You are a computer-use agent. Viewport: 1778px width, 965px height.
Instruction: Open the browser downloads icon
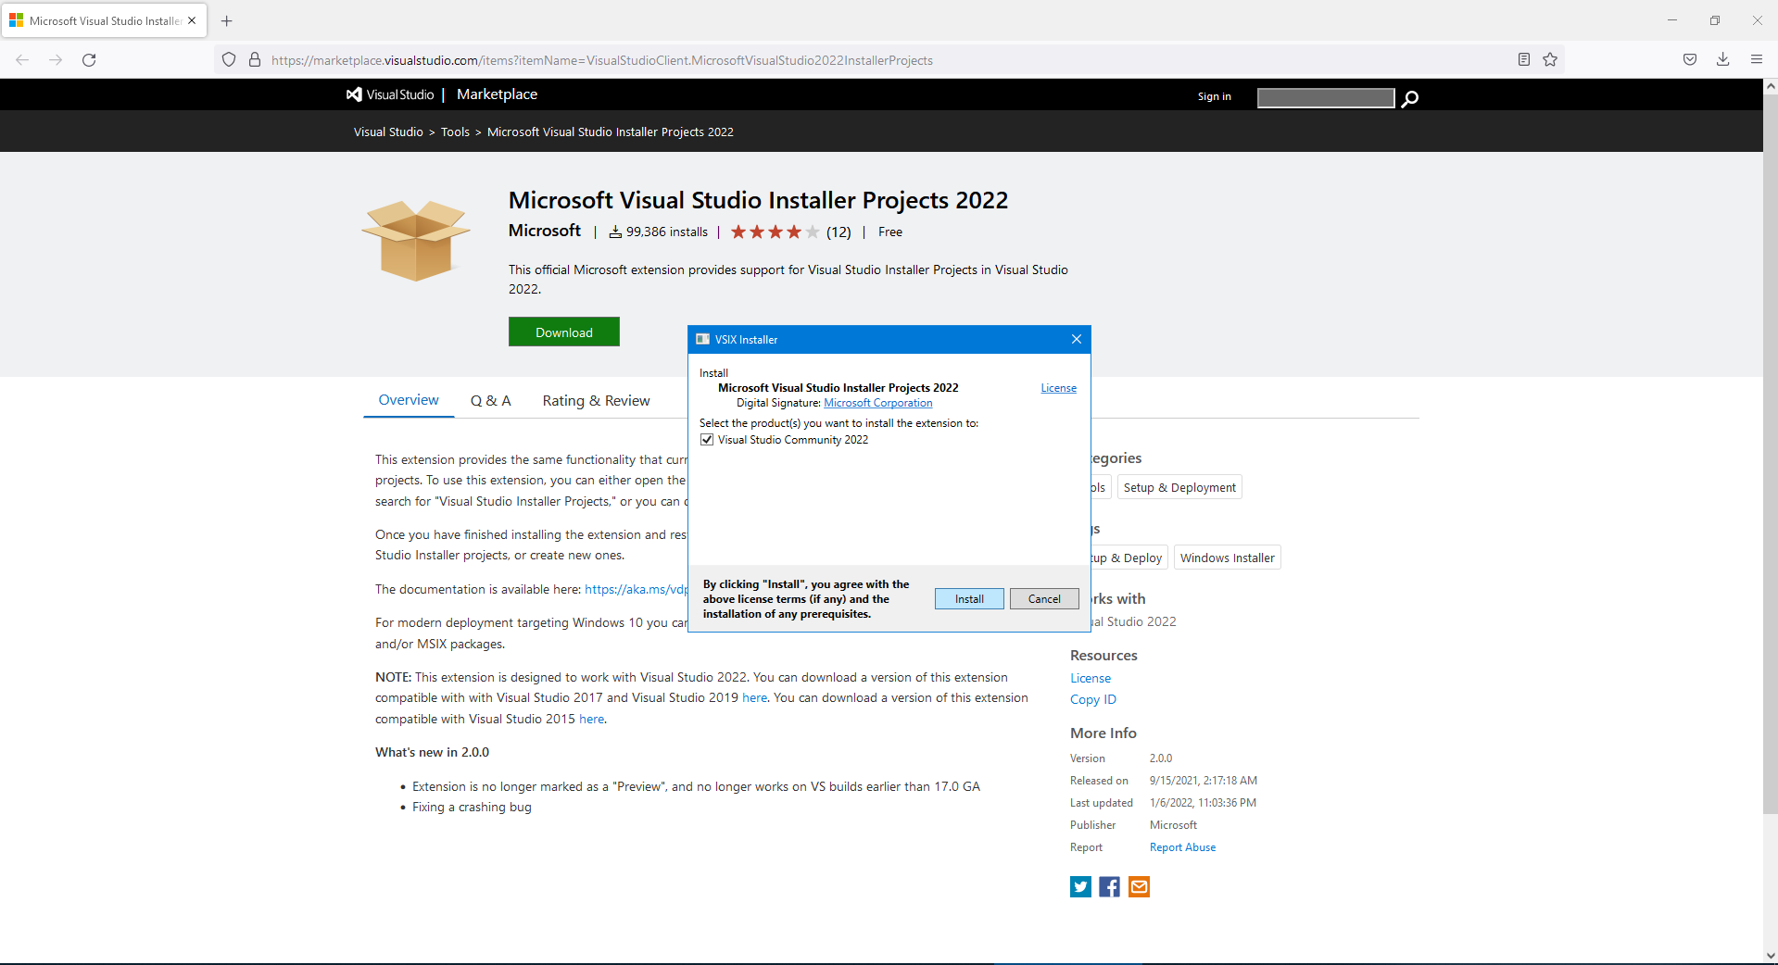pos(1723,60)
